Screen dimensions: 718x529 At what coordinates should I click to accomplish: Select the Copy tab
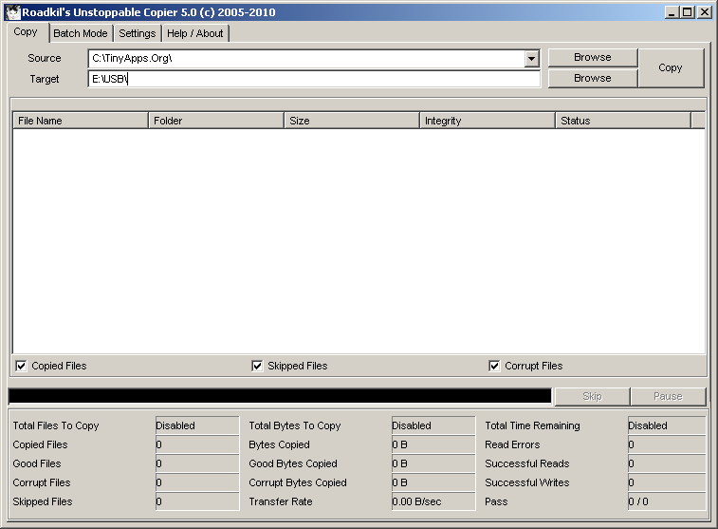pyautogui.click(x=26, y=32)
